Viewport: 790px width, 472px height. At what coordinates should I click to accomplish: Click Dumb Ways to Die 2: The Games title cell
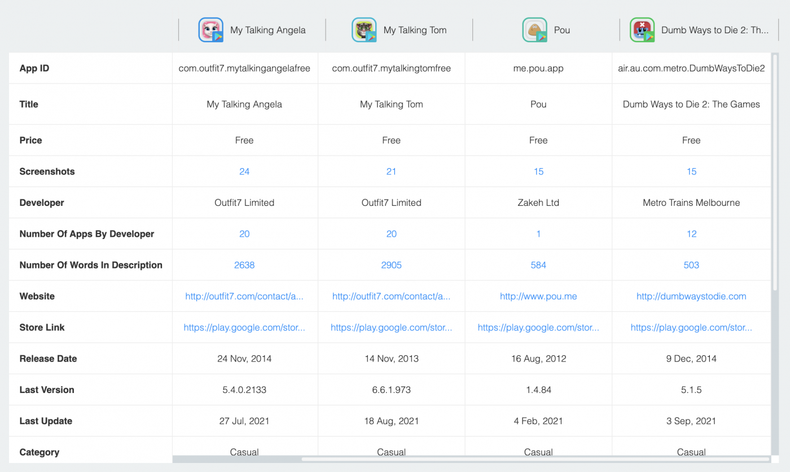(691, 104)
